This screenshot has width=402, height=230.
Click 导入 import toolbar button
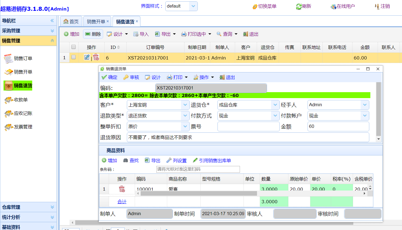[141, 34]
